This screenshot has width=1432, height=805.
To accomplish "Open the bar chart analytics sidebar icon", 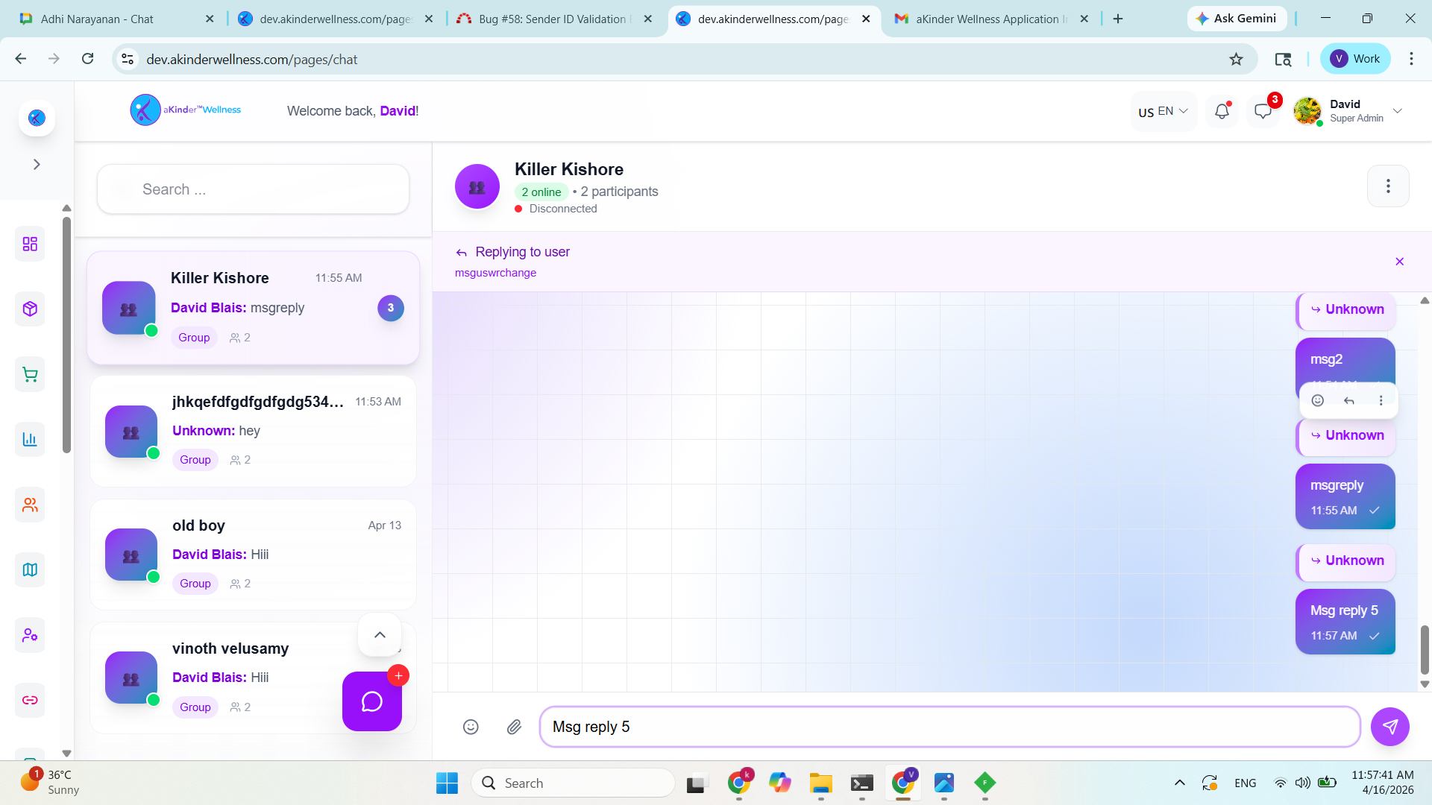I will [30, 439].
